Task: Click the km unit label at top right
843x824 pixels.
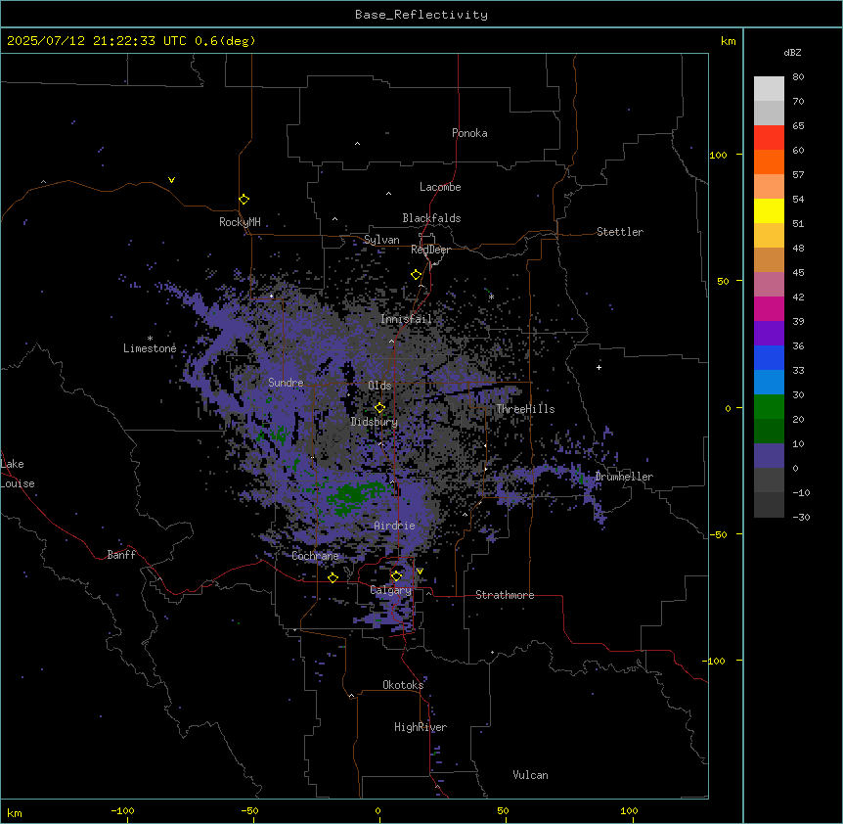Action: [728, 41]
